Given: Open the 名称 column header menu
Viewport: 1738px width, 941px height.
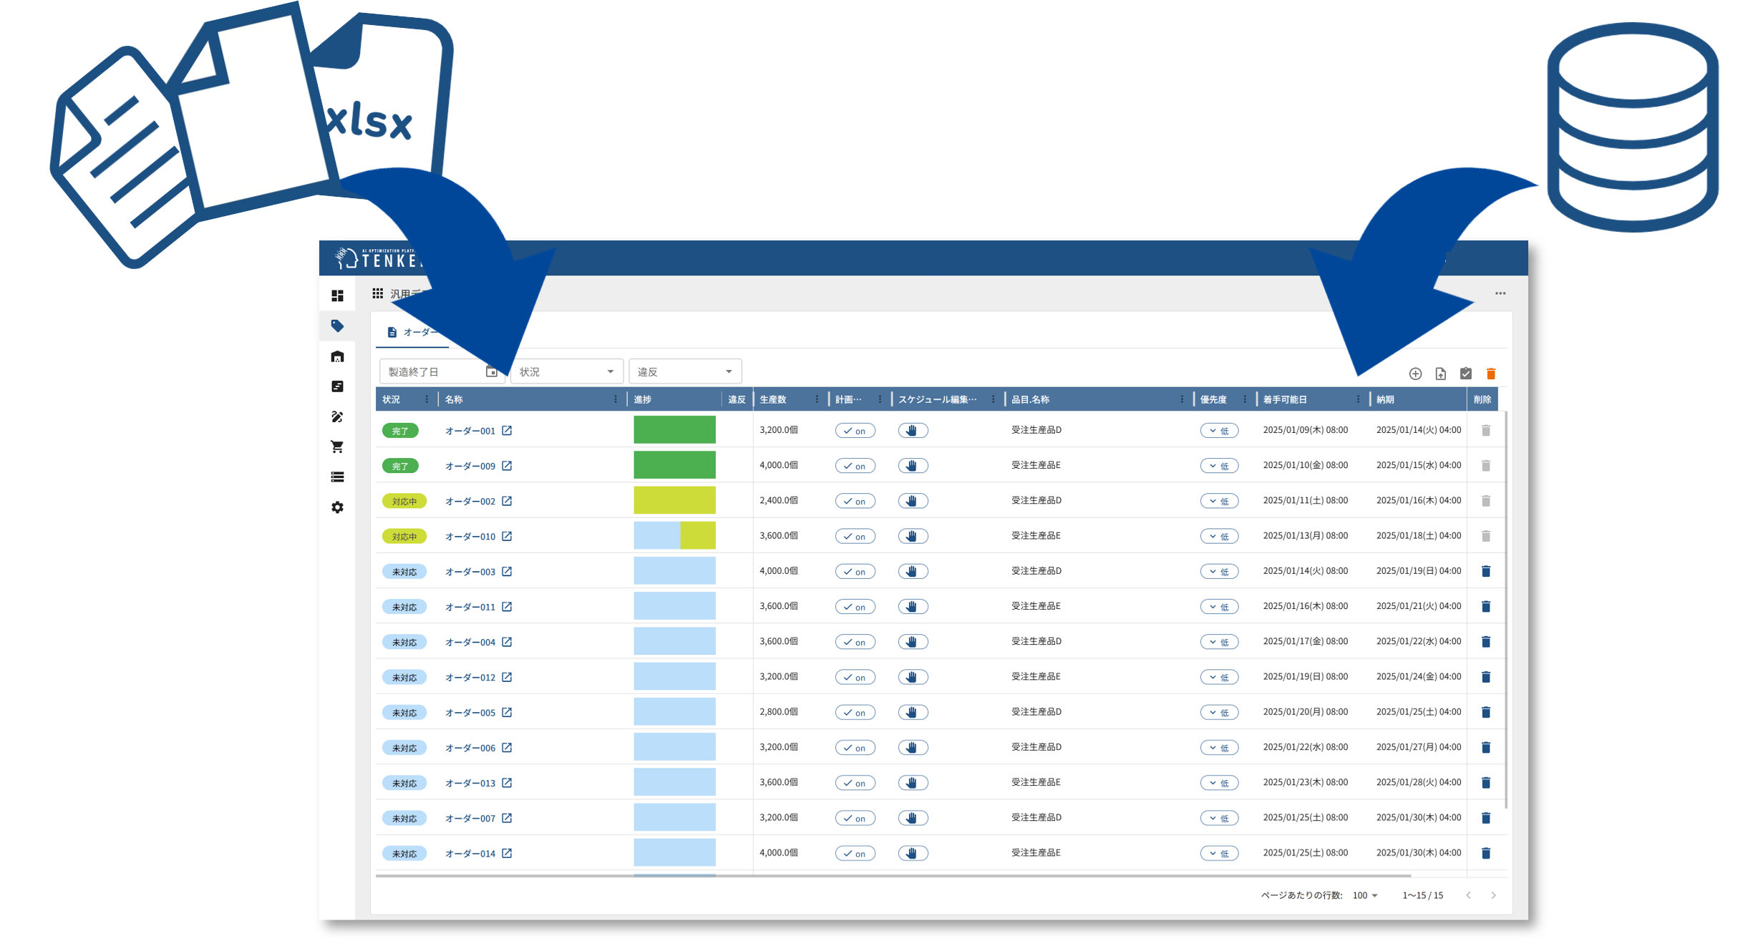Looking at the screenshot, I should (x=616, y=399).
